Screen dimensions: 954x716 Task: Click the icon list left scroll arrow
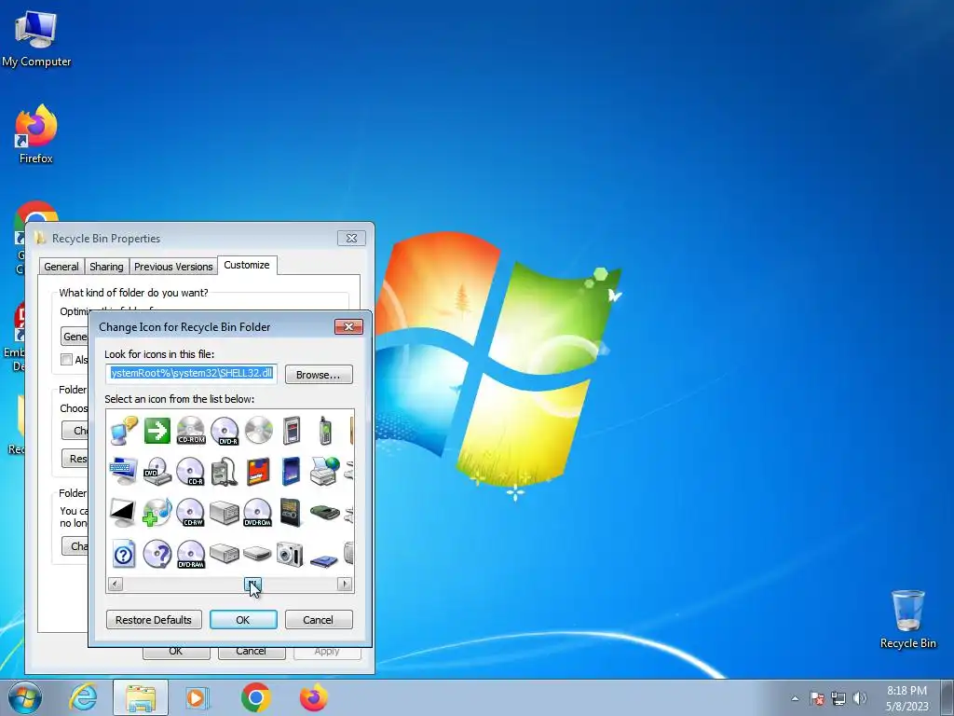coord(115,585)
